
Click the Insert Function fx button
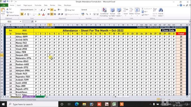32,21
